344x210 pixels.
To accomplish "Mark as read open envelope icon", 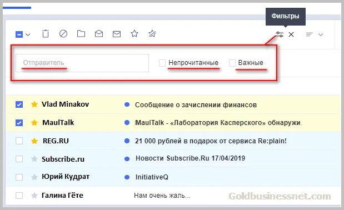I will 99,34.
